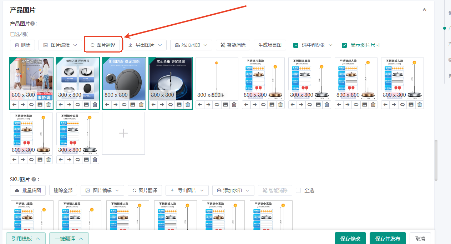Image resolution: width=451 pixels, height=244 pixels.
Task: Click the highlighted 图片翻译 button
Action: (103, 45)
